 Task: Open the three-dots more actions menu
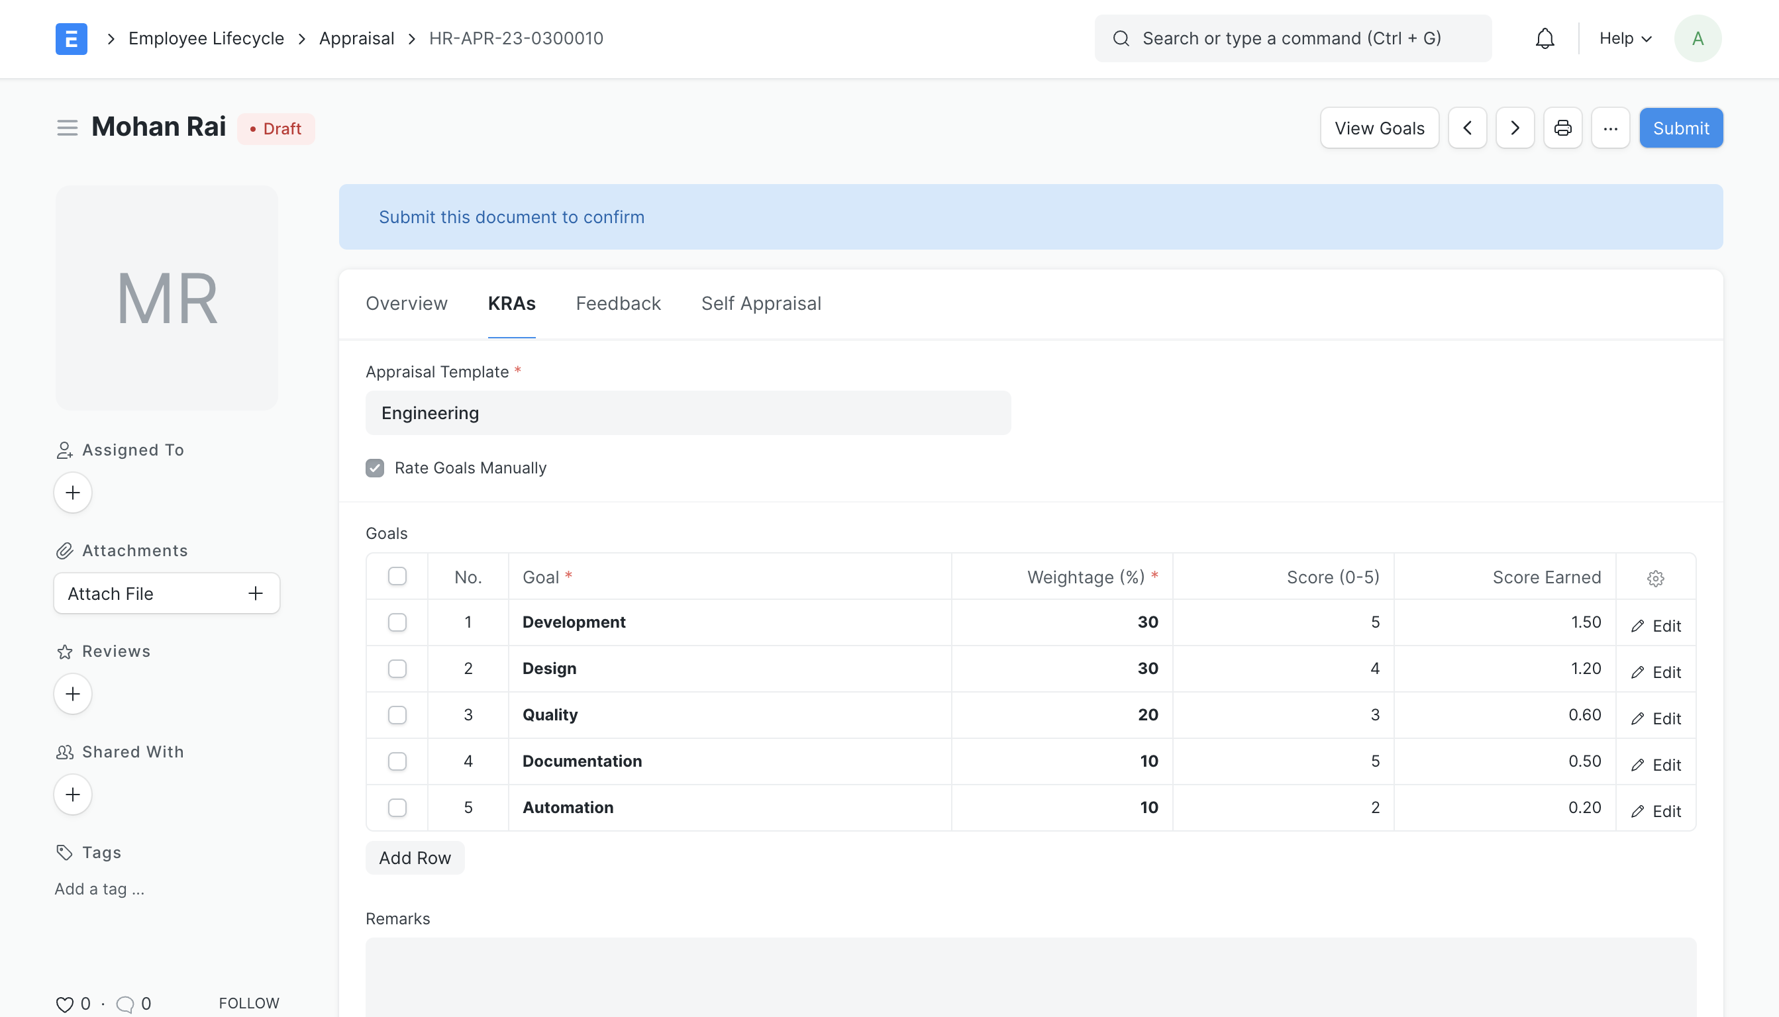click(1610, 128)
